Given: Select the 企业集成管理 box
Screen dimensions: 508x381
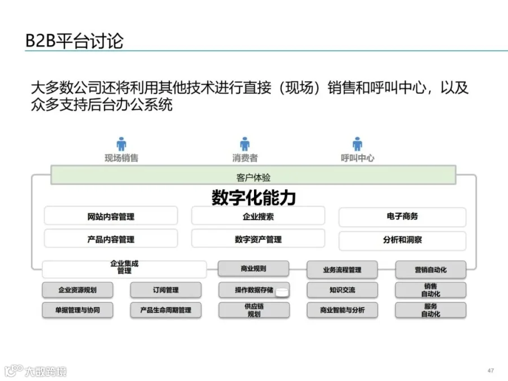Looking at the screenshot, I should tap(124, 269).
